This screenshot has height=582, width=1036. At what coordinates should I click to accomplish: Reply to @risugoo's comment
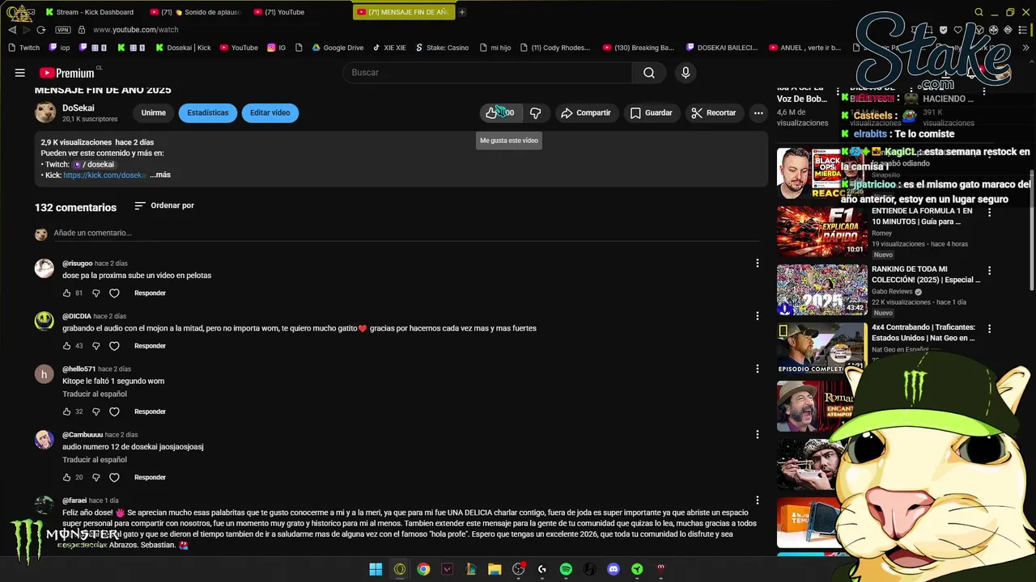(150, 293)
